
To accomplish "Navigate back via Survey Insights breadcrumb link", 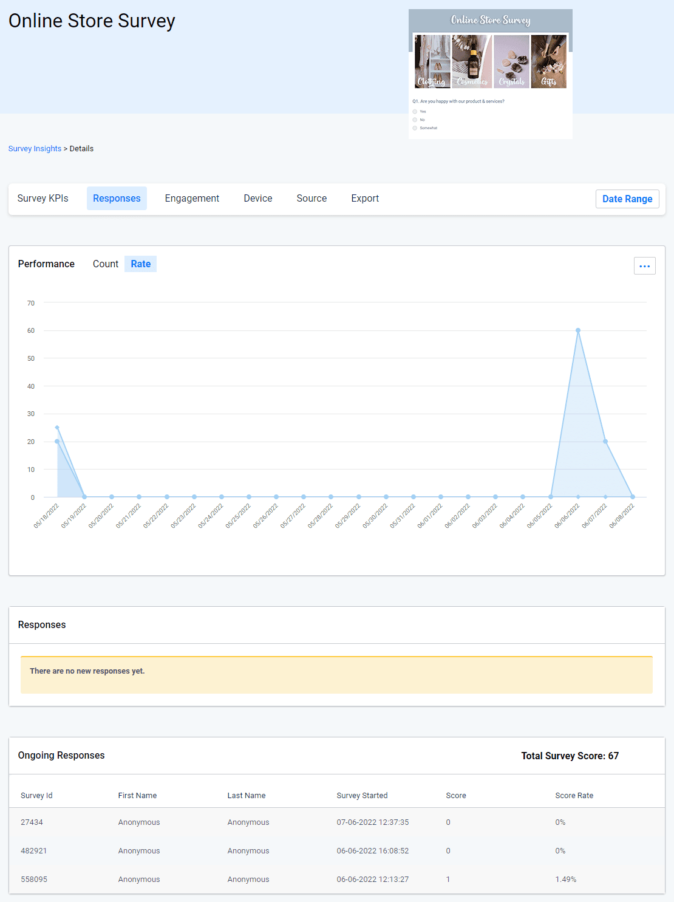I will (x=35, y=148).
